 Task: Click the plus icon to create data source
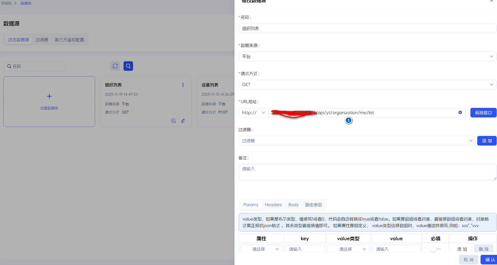(49, 96)
